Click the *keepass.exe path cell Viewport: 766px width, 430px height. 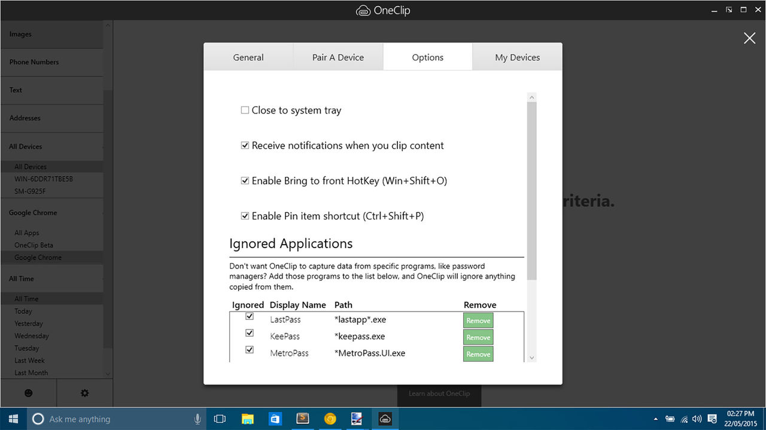point(360,337)
